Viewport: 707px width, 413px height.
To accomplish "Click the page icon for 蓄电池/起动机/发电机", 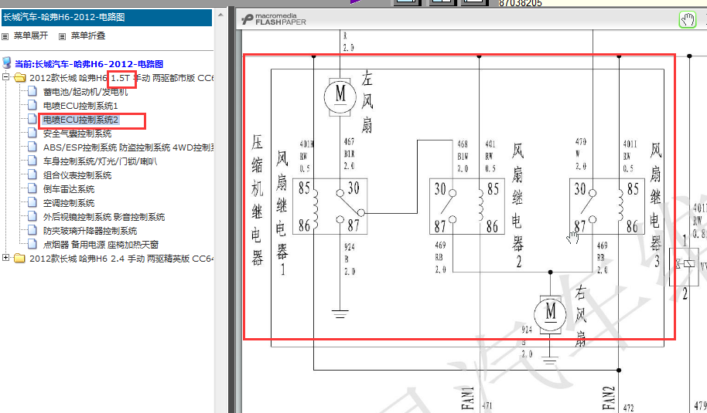I will 32,91.
